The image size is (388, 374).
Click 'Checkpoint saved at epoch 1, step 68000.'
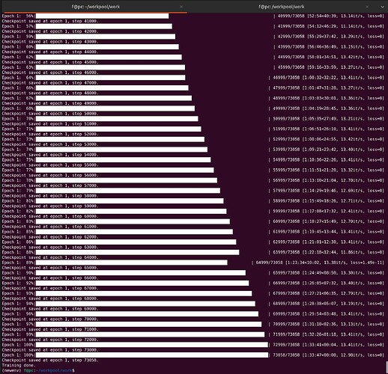pos(50,298)
